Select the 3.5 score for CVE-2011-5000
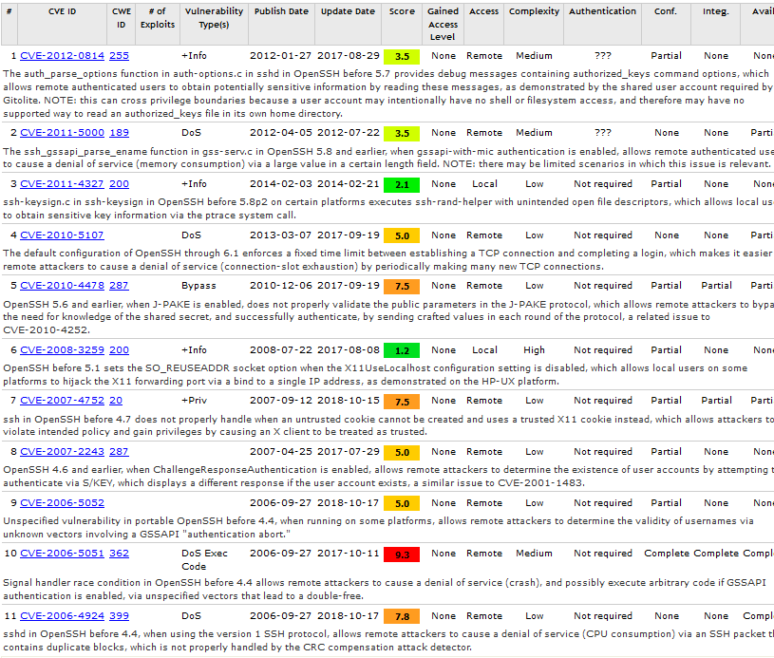Screen dimensions: 774x658 coord(402,134)
